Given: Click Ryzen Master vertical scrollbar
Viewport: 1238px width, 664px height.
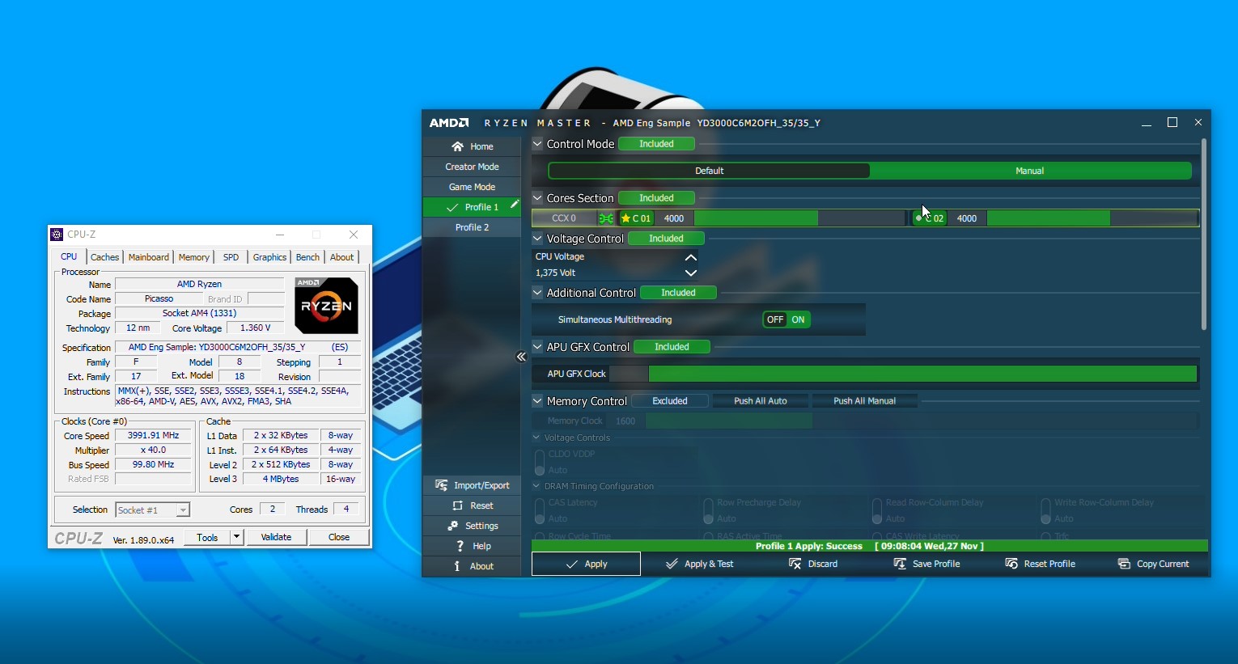Looking at the screenshot, I should [1204, 235].
